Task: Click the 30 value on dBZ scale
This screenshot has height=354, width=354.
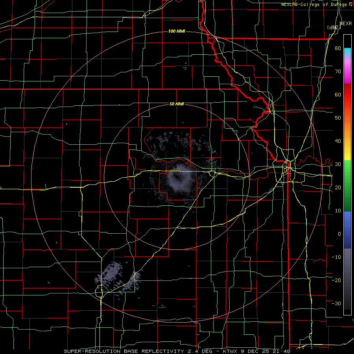Action: 338,164
